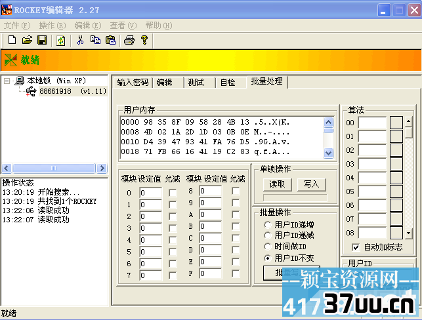Viewport: 422px width, 320px height.
Task: Select the USB dongle icon for 88661918
Action: (x=32, y=91)
